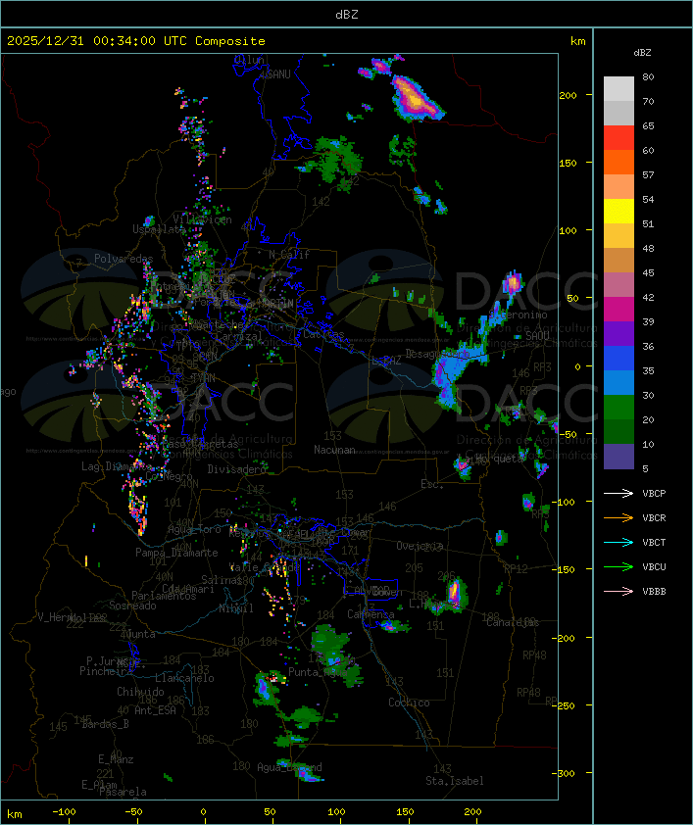Click the 60 dBZ orange legend swatch

coord(619,162)
